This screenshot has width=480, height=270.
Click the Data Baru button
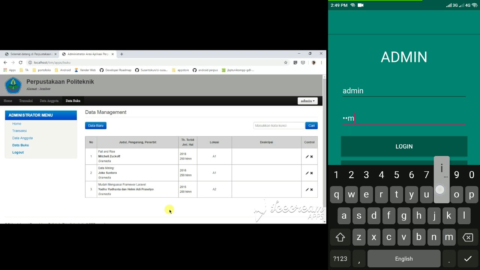pos(96,126)
